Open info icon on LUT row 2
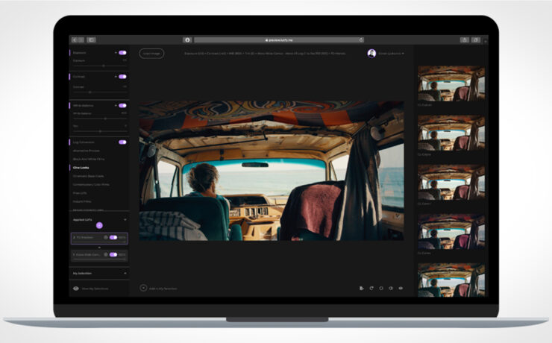This screenshot has height=343, width=552. (106, 237)
